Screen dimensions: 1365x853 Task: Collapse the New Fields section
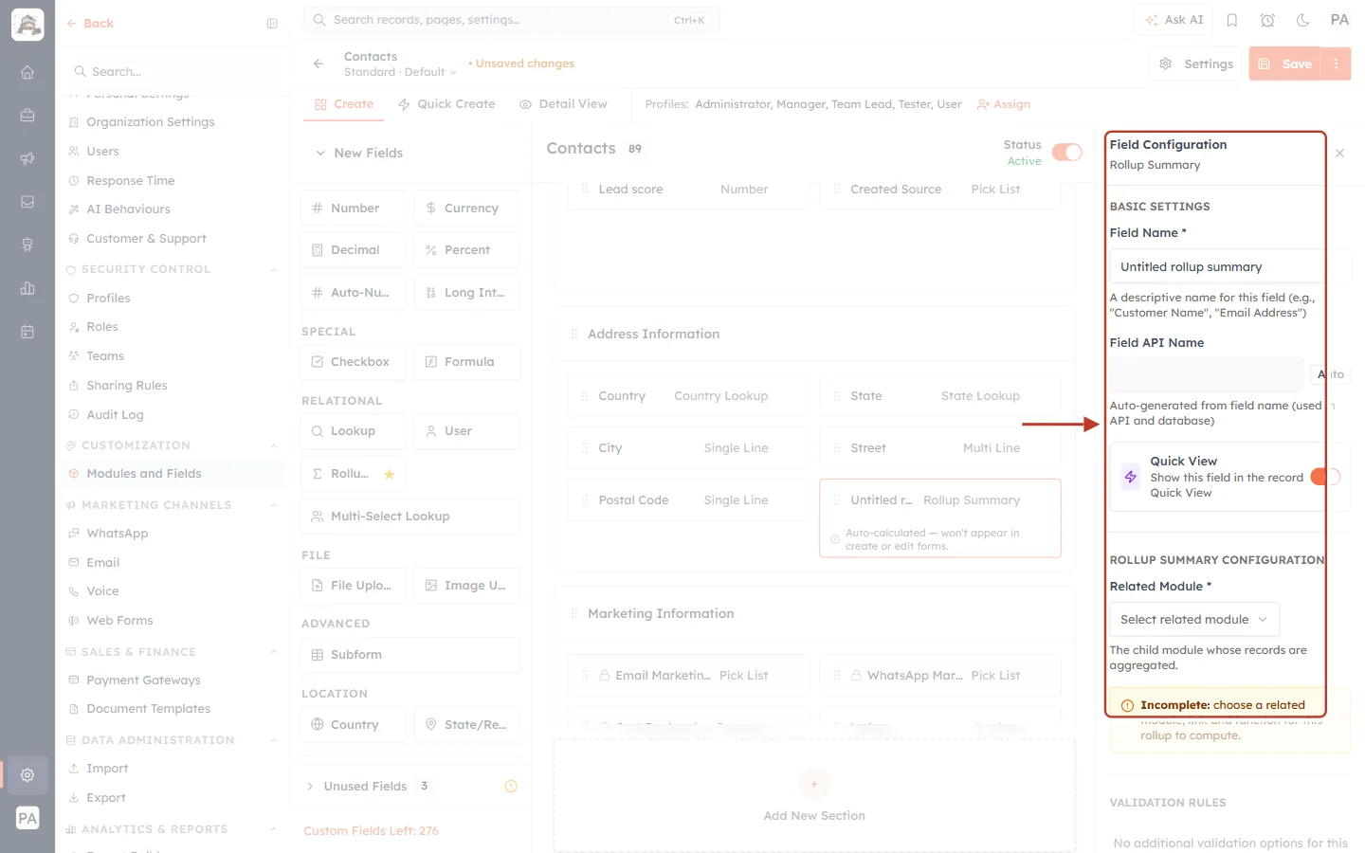coord(320,153)
